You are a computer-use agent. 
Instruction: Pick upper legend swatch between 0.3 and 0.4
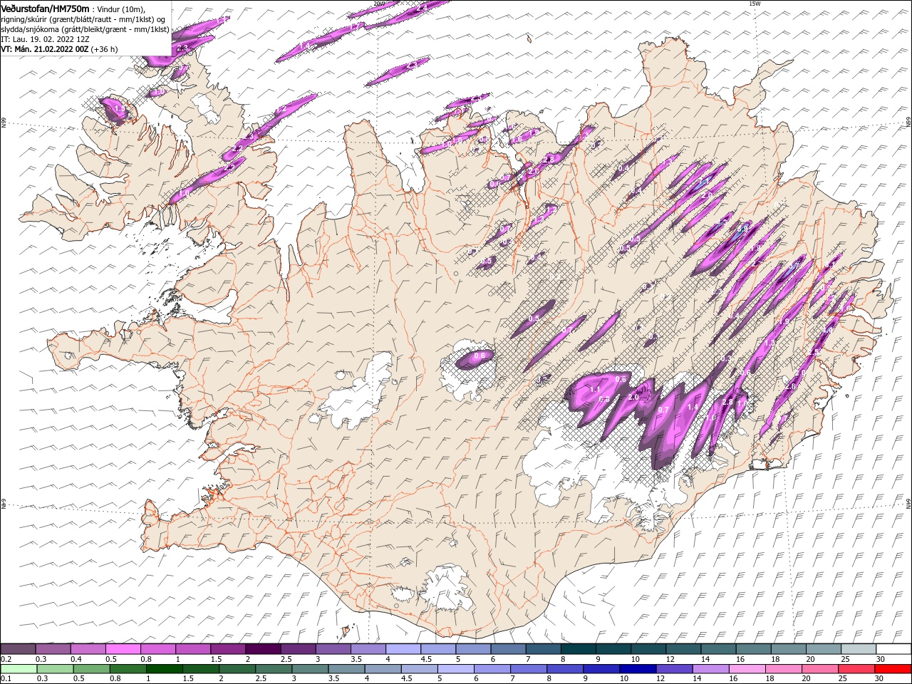point(53,648)
